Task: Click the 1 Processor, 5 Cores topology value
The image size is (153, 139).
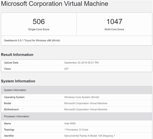Action: [76, 130]
